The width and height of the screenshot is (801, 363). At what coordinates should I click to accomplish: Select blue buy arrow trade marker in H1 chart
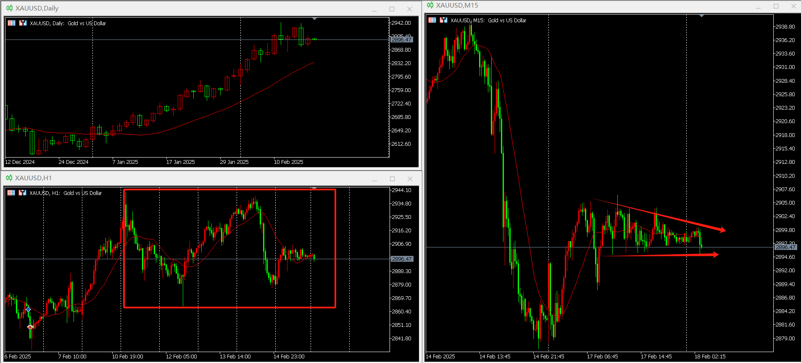[28, 309]
